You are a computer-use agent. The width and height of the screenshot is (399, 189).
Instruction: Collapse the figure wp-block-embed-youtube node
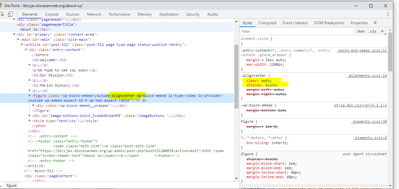pos(30,96)
